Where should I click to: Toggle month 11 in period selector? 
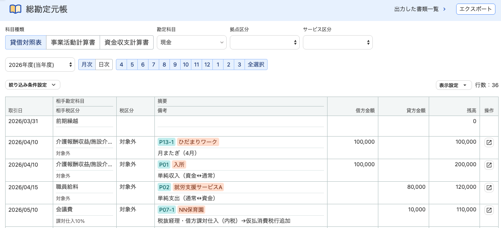point(197,65)
